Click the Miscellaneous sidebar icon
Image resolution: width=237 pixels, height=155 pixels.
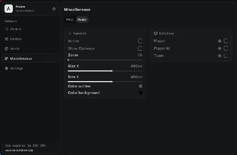click(x=7, y=59)
